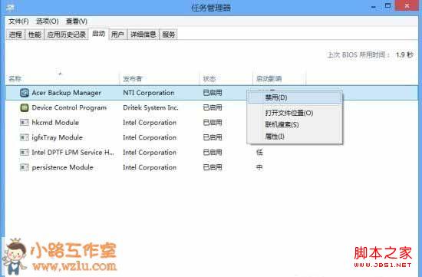
Task: Open the 查看(V) menu
Action: pyautogui.click(x=77, y=21)
